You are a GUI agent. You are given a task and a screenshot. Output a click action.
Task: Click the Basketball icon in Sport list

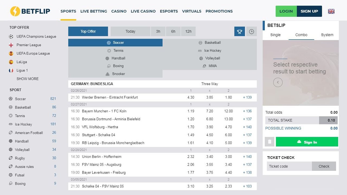[11, 107]
